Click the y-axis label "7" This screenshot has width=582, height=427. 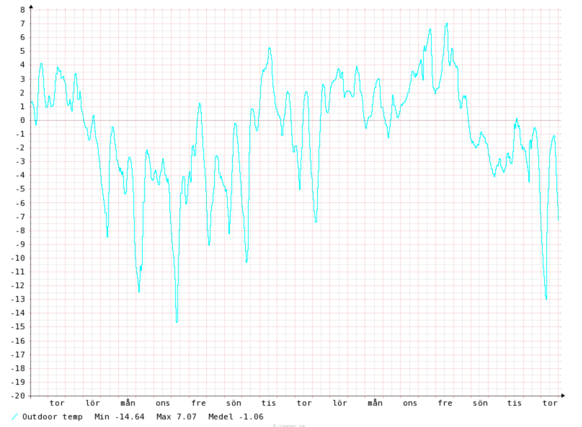click(x=23, y=24)
